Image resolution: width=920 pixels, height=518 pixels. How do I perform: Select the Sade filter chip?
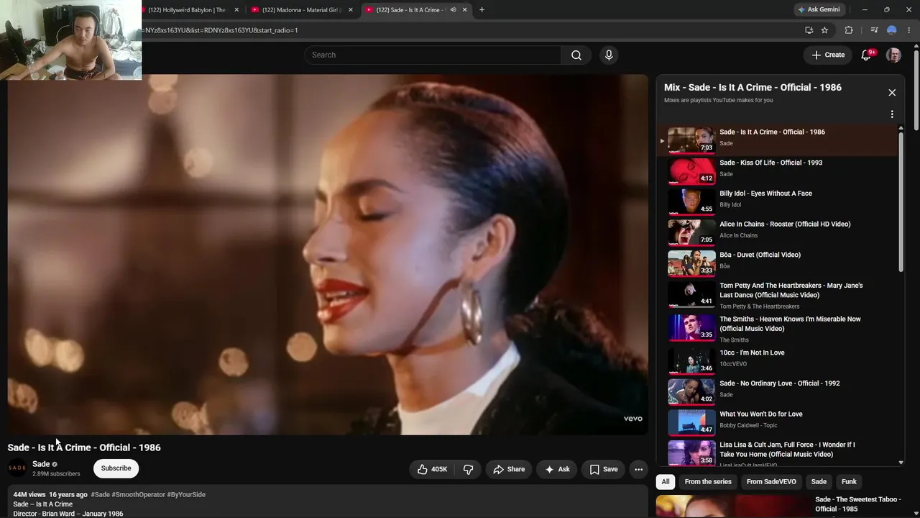click(x=819, y=482)
